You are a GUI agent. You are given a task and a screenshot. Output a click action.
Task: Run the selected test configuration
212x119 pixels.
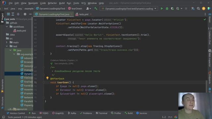(x=162, y=9)
